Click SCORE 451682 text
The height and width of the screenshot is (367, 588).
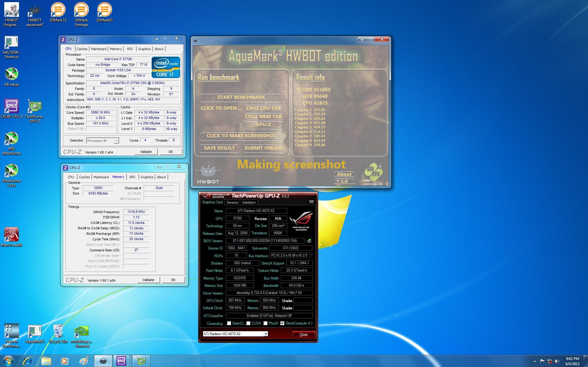[x=314, y=90]
